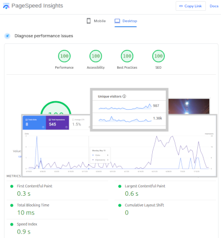Click the Cumulative Layout Shift label

144,205
